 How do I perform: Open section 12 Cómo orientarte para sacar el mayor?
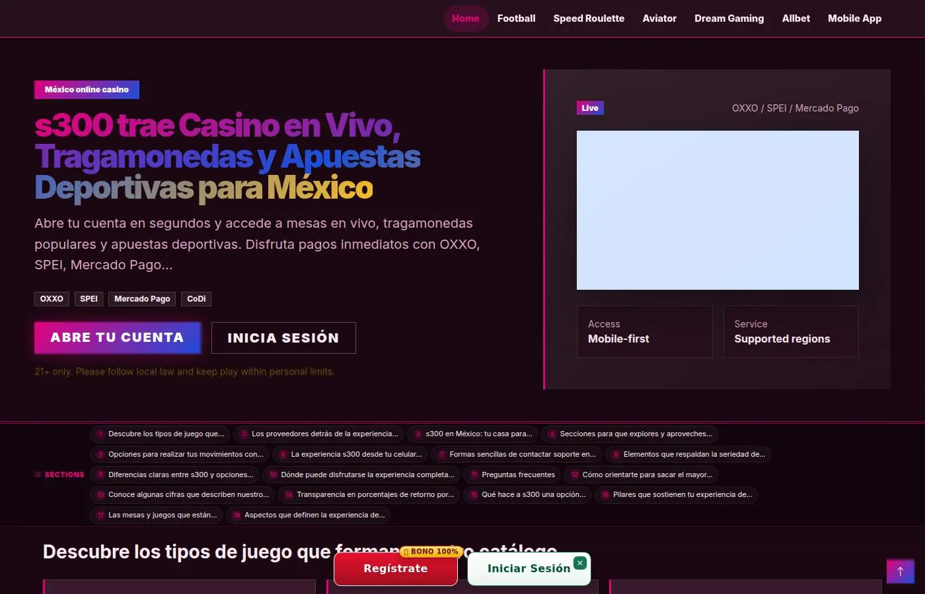(x=641, y=475)
